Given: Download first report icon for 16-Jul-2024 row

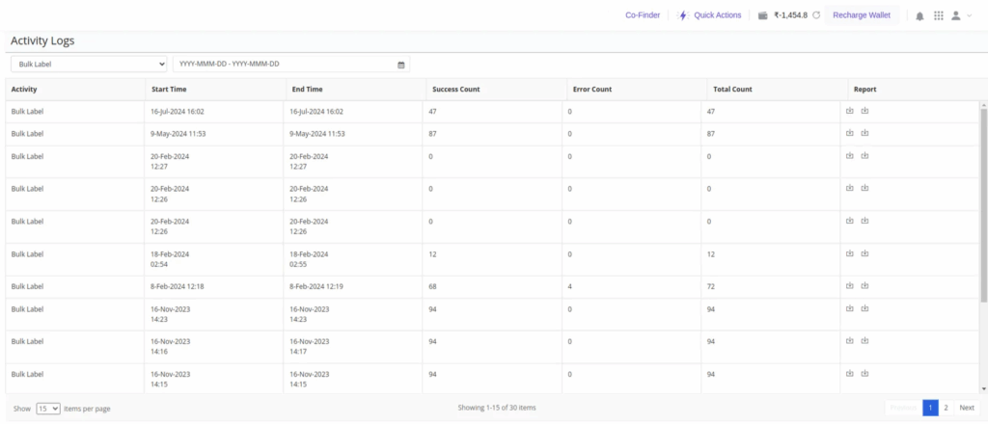Looking at the screenshot, I should pyautogui.click(x=850, y=111).
